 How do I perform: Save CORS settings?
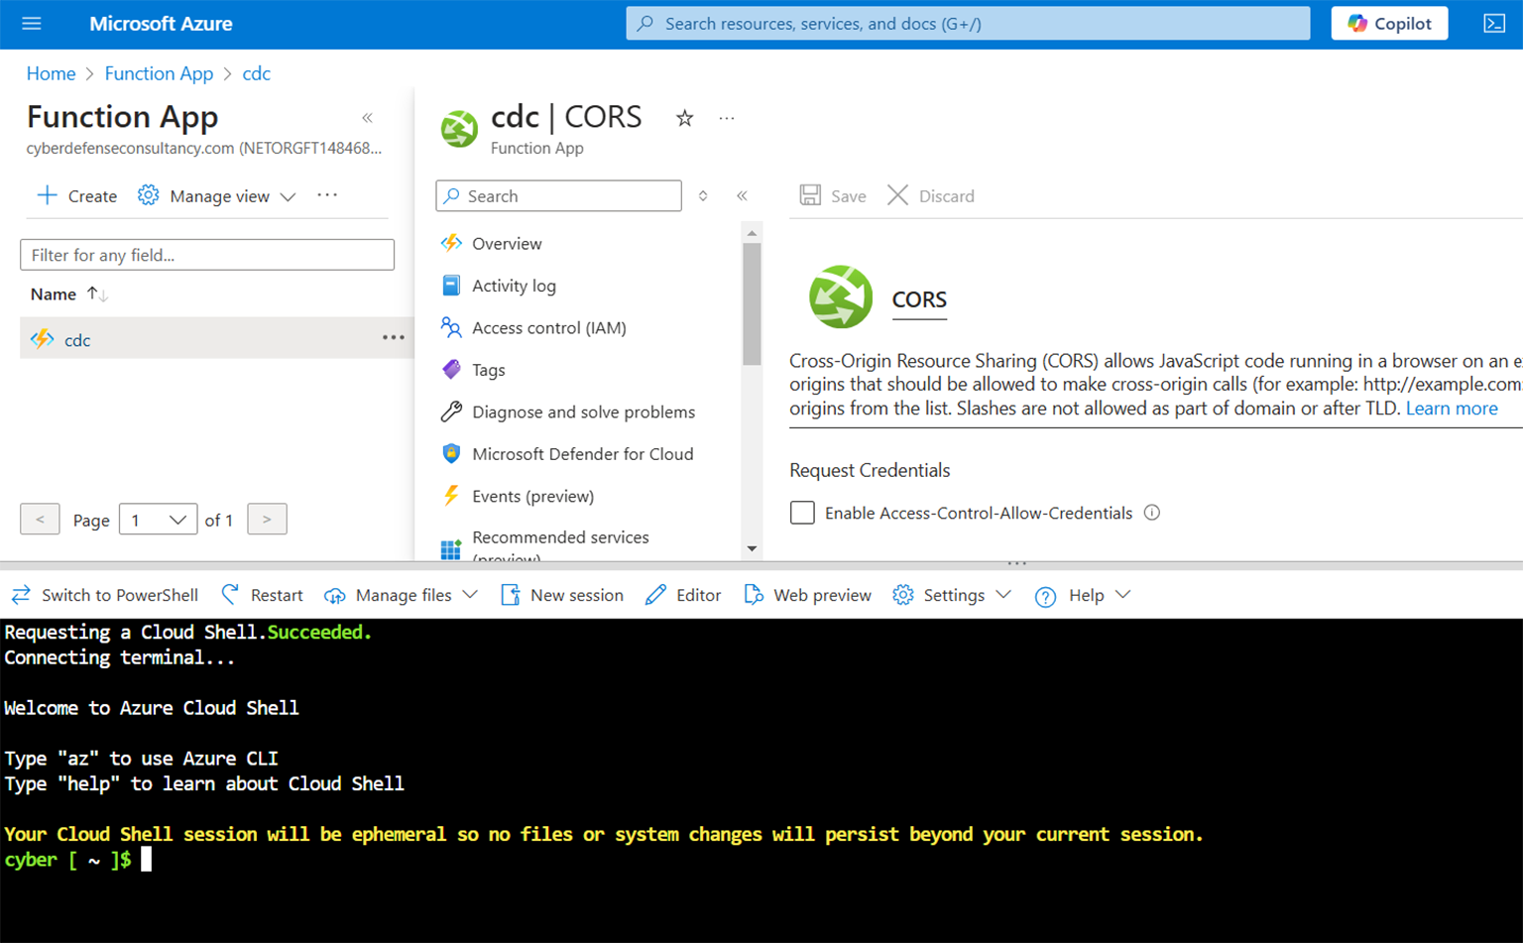tap(833, 195)
